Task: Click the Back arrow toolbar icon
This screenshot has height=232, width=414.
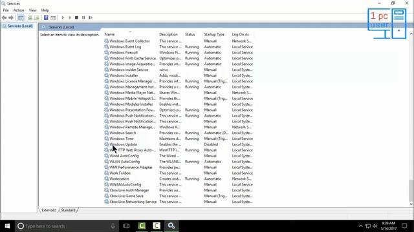Action: (x=4, y=17)
